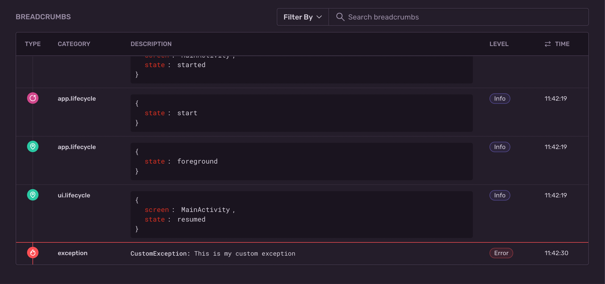
Task: Click the pink refresh icon for app.lifecycle start
Action: (33, 98)
